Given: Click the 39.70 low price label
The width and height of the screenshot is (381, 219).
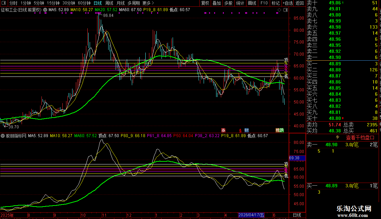Looking at the screenshot, I should pos(13,127).
